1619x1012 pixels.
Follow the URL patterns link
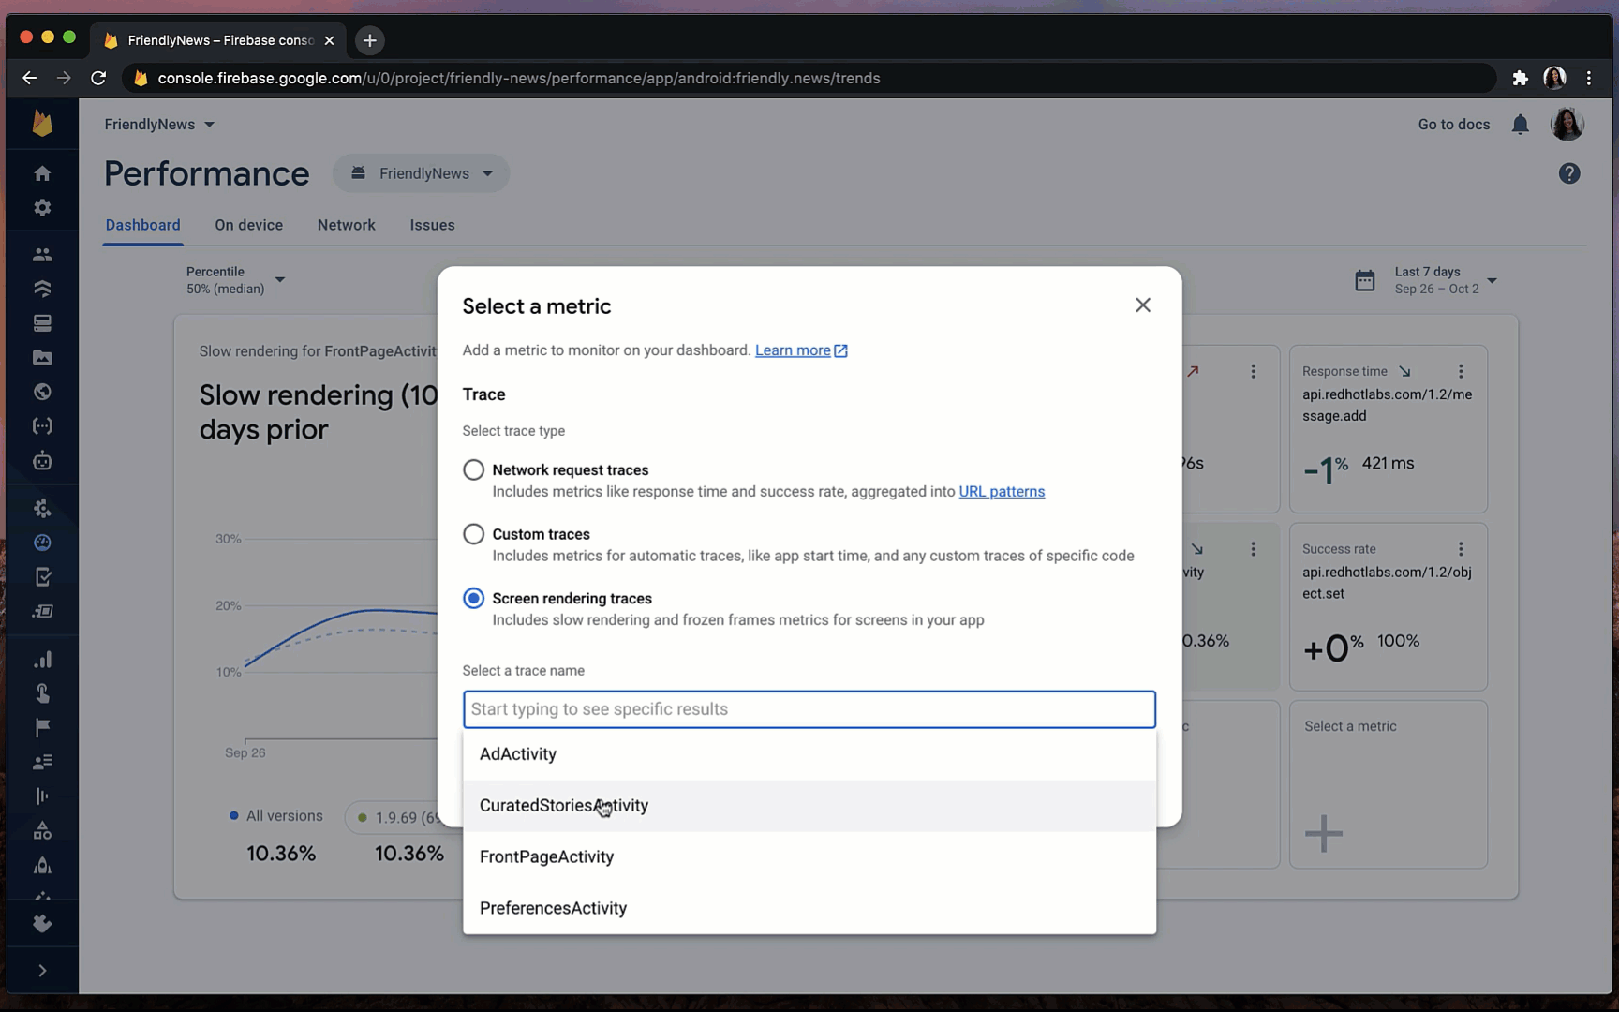[x=1002, y=492]
